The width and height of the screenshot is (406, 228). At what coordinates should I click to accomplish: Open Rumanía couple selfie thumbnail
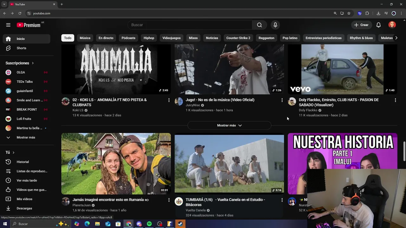pyautogui.click(x=116, y=163)
